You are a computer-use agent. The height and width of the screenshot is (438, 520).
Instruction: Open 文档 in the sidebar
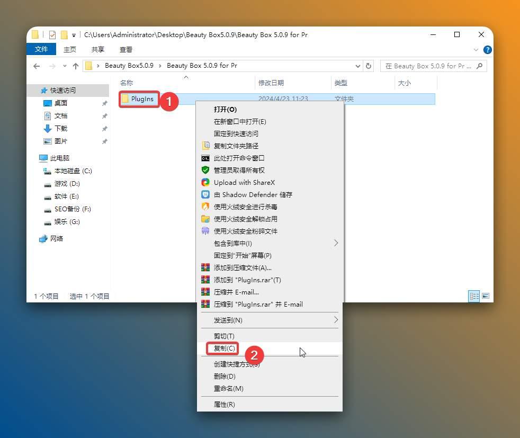tap(61, 115)
